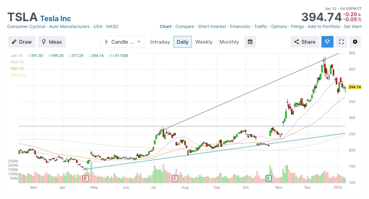
Task: Click the 'O 391.50' open value
Action: (35, 56)
